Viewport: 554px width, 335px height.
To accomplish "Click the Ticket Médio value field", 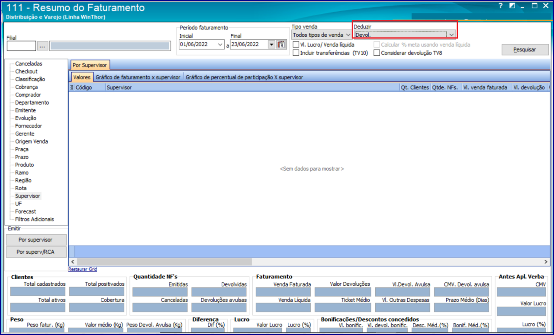I will (x=342, y=307).
